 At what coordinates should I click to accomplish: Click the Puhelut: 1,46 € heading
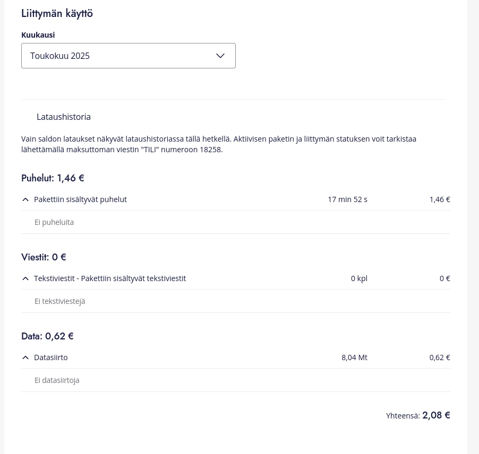(x=53, y=178)
